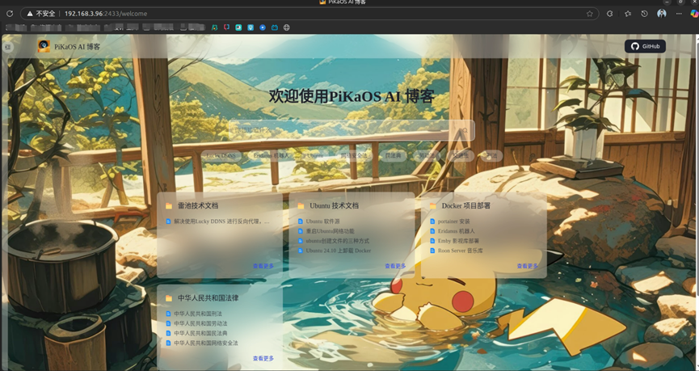Click the PiKaOS AI 博客 site title
This screenshot has width=699, height=371.
(x=77, y=47)
